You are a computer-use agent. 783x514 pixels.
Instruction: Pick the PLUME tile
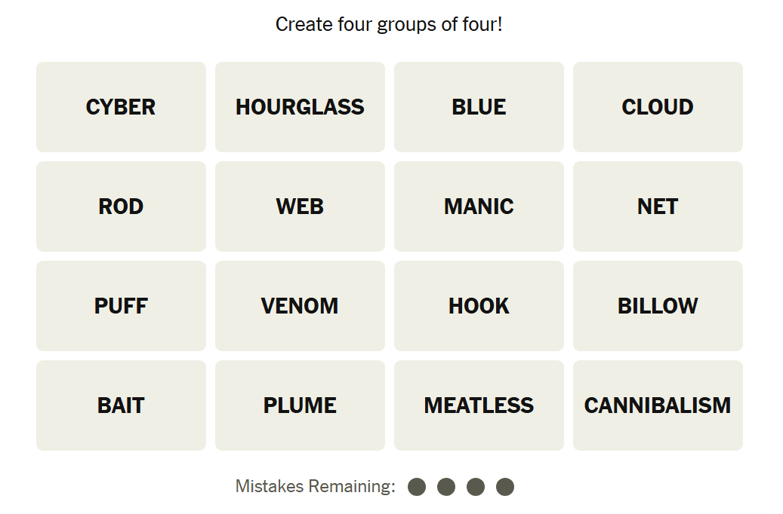coord(300,405)
